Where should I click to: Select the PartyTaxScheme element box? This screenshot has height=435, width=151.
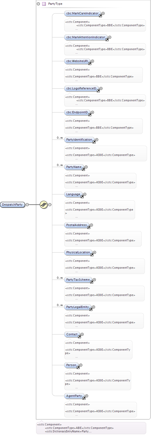(78, 280)
